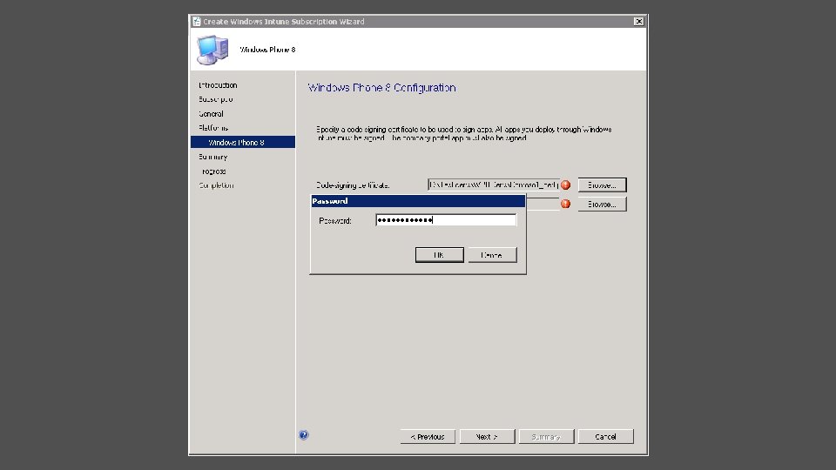Click the Summary button

point(546,436)
